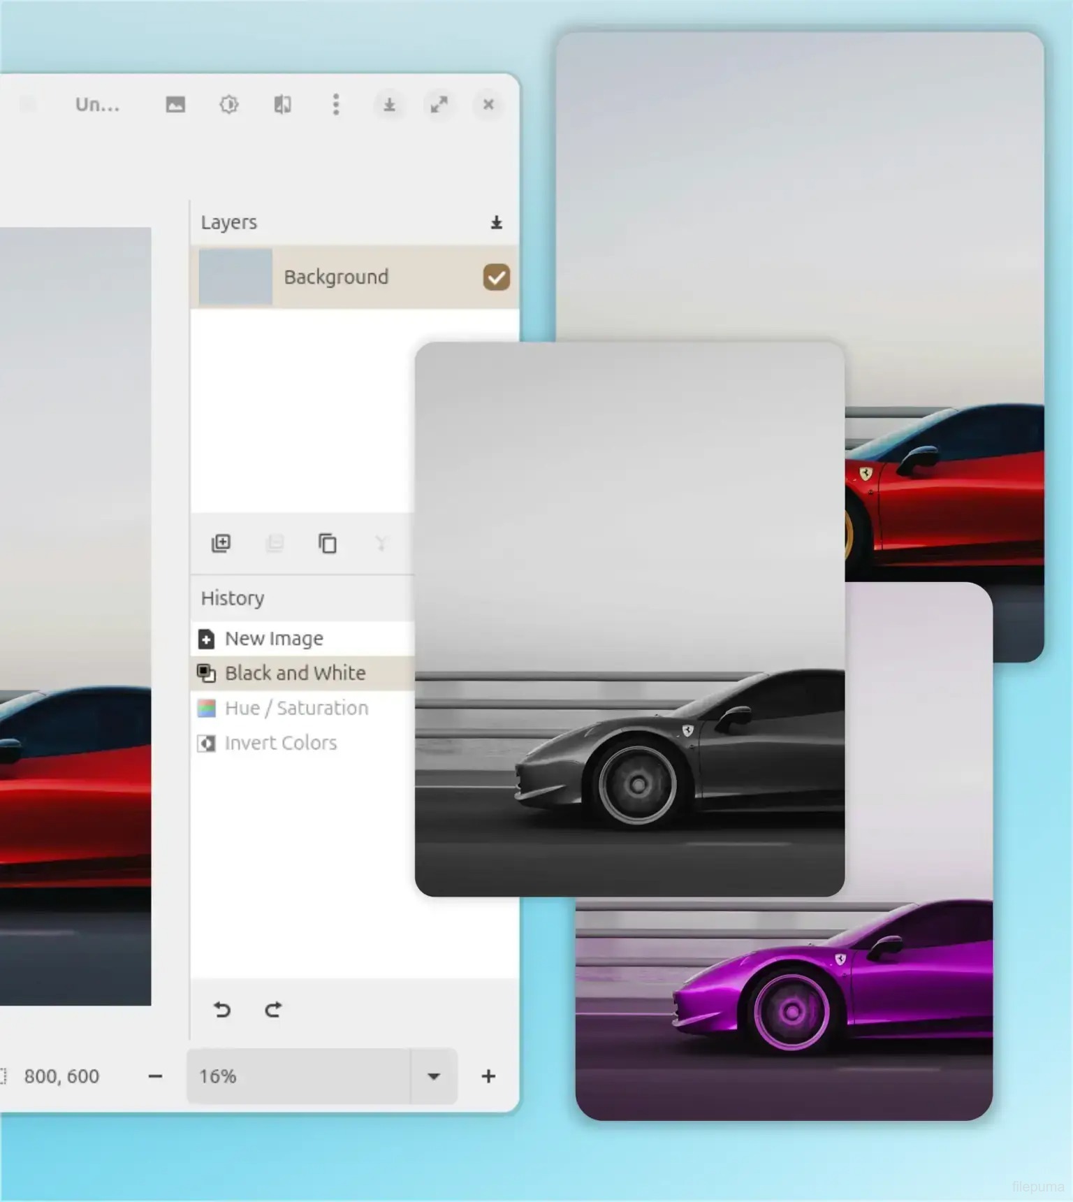Select the Background layer thumbnail
1073x1202 pixels.
click(x=235, y=277)
